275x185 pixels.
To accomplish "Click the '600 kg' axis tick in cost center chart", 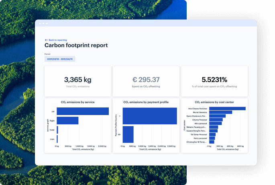I will pos(240,146).
